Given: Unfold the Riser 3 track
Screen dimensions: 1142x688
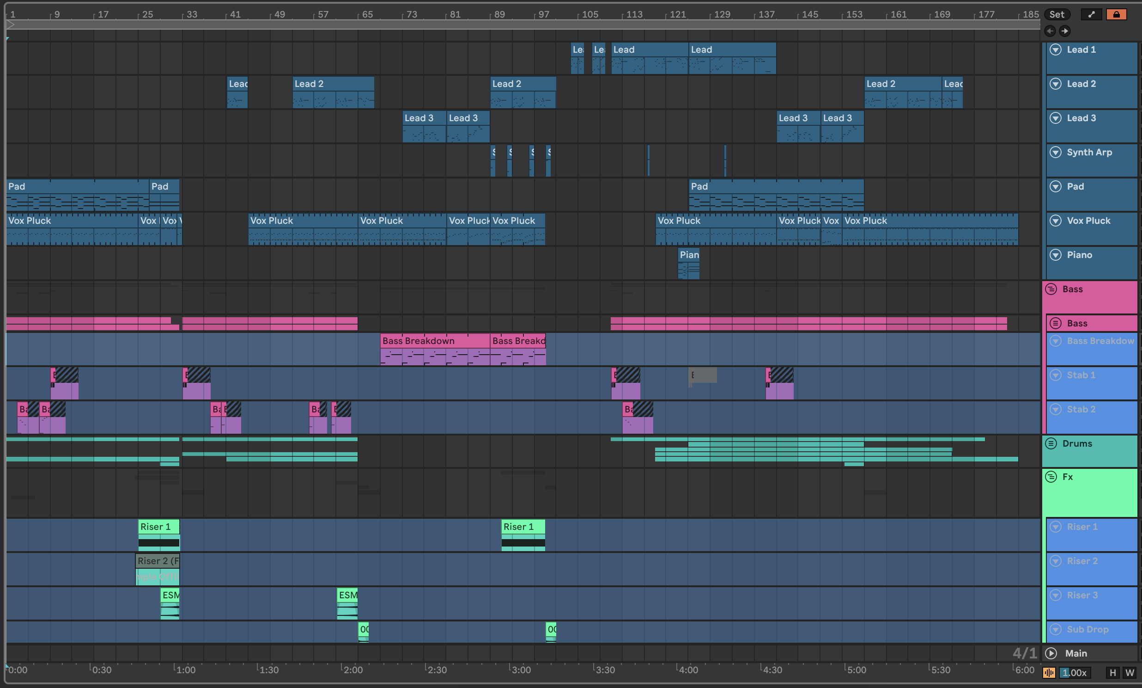Looking at the screenshot, I should tap(1056, 596).
